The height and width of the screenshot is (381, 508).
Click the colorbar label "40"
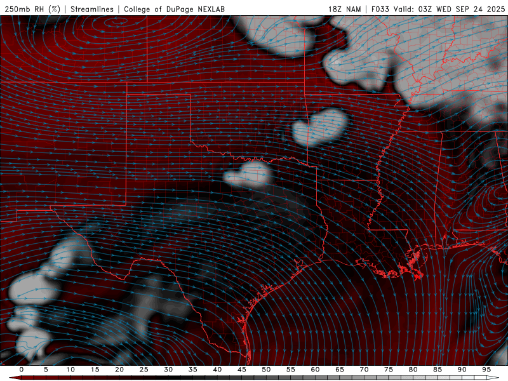(217, 370)
